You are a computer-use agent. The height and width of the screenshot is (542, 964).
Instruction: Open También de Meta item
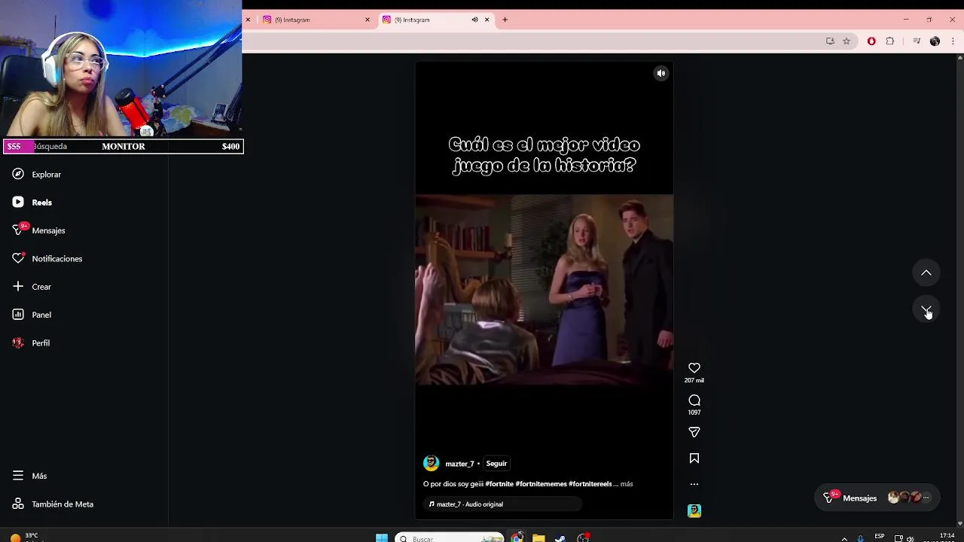[52, 504]
